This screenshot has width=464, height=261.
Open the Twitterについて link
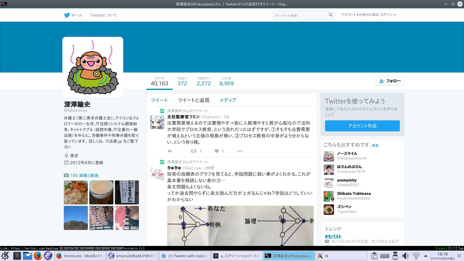tap(103, 15)
